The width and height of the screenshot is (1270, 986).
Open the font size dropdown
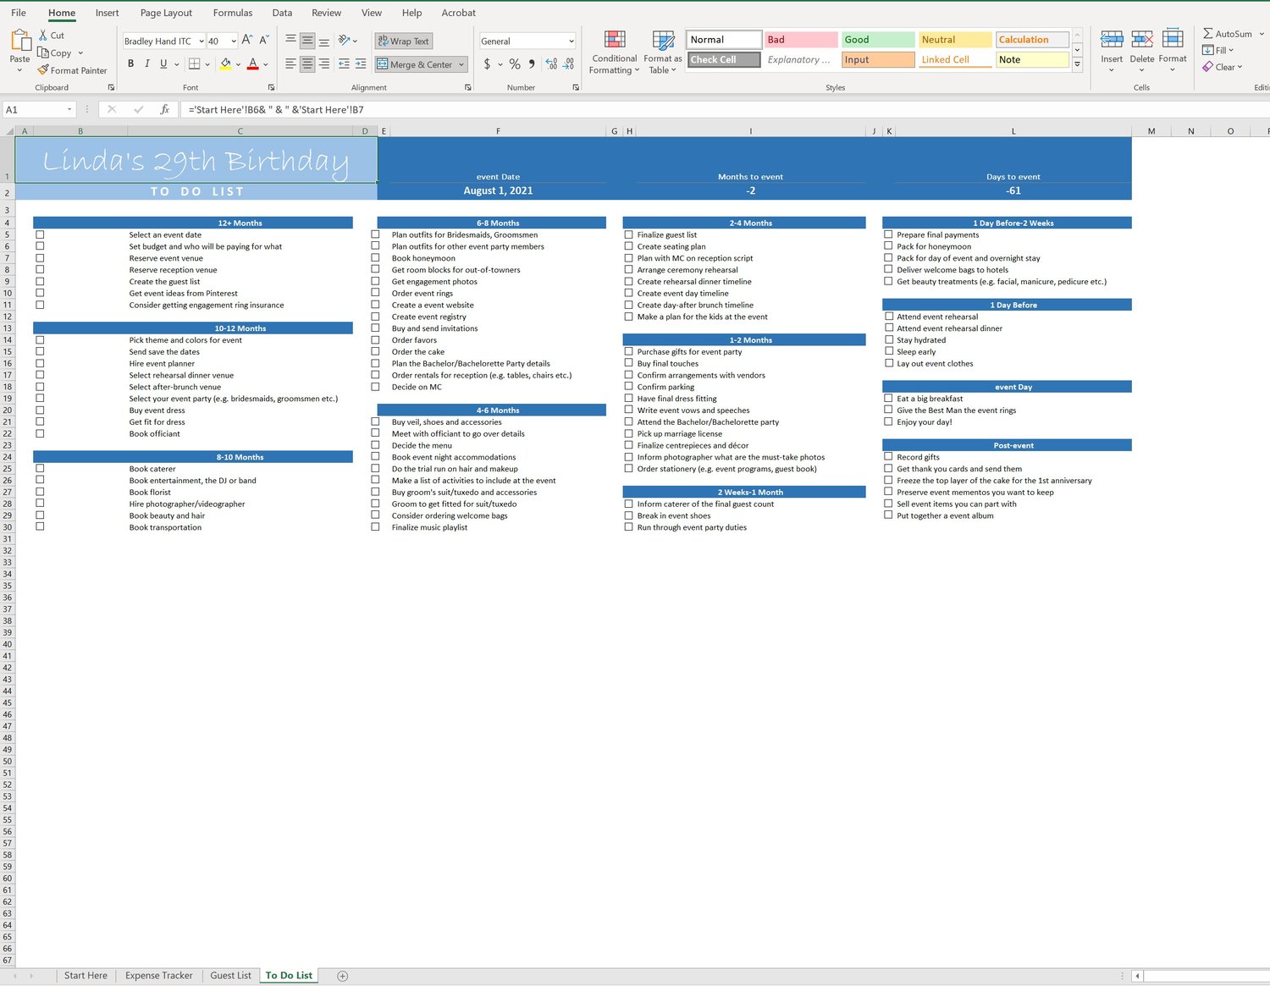234,41
